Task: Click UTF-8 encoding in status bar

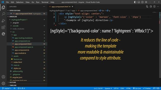Action: pyautogui.click(x=116, y=88)
